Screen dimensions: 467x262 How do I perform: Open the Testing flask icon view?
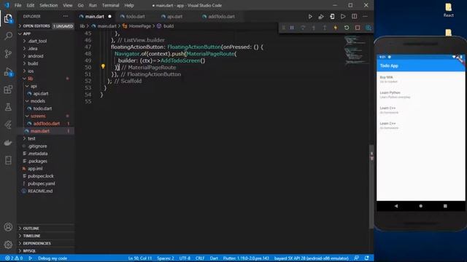pyautogui.click(x=8, y=107)
